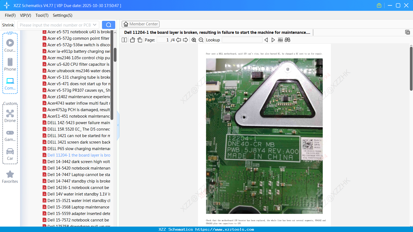Zoom out of the document

(x=201, y=40)
